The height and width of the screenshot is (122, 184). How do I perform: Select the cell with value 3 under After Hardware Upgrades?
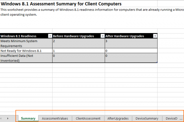point(131,43)
